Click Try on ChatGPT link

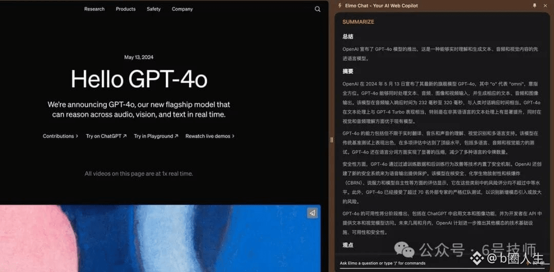click(106, 136)
